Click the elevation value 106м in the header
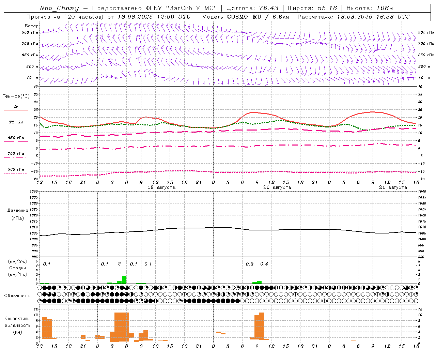 point(384,8)
